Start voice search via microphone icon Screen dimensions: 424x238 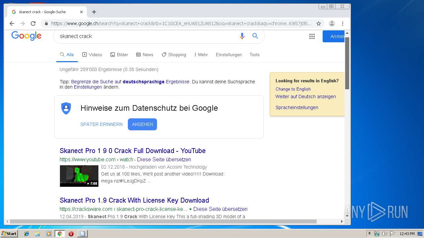[242, 36]
